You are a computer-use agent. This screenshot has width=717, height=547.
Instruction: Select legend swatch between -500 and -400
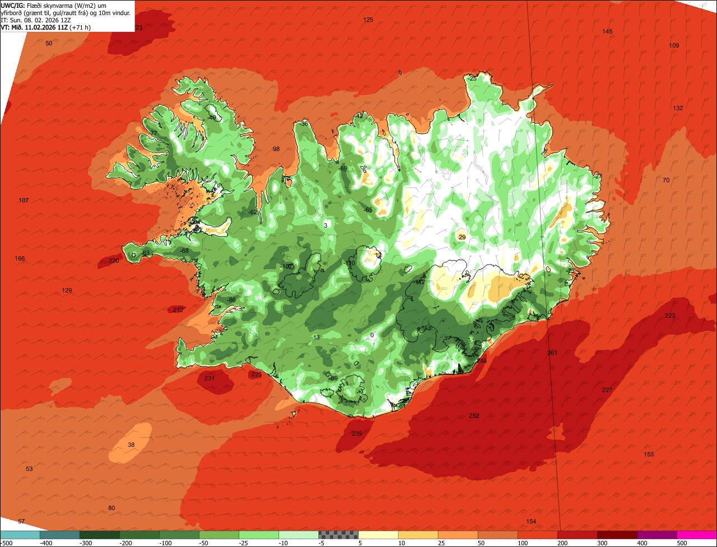click(20, 535)
